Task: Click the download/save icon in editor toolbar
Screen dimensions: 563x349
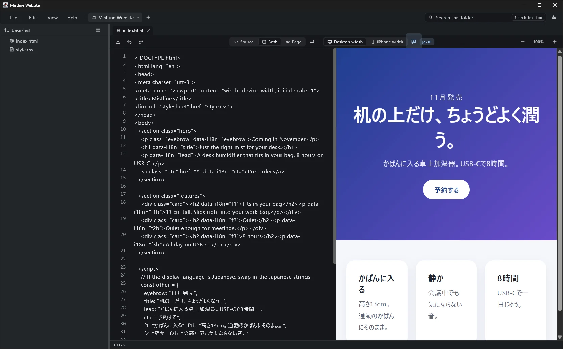Action: point(118,42)
